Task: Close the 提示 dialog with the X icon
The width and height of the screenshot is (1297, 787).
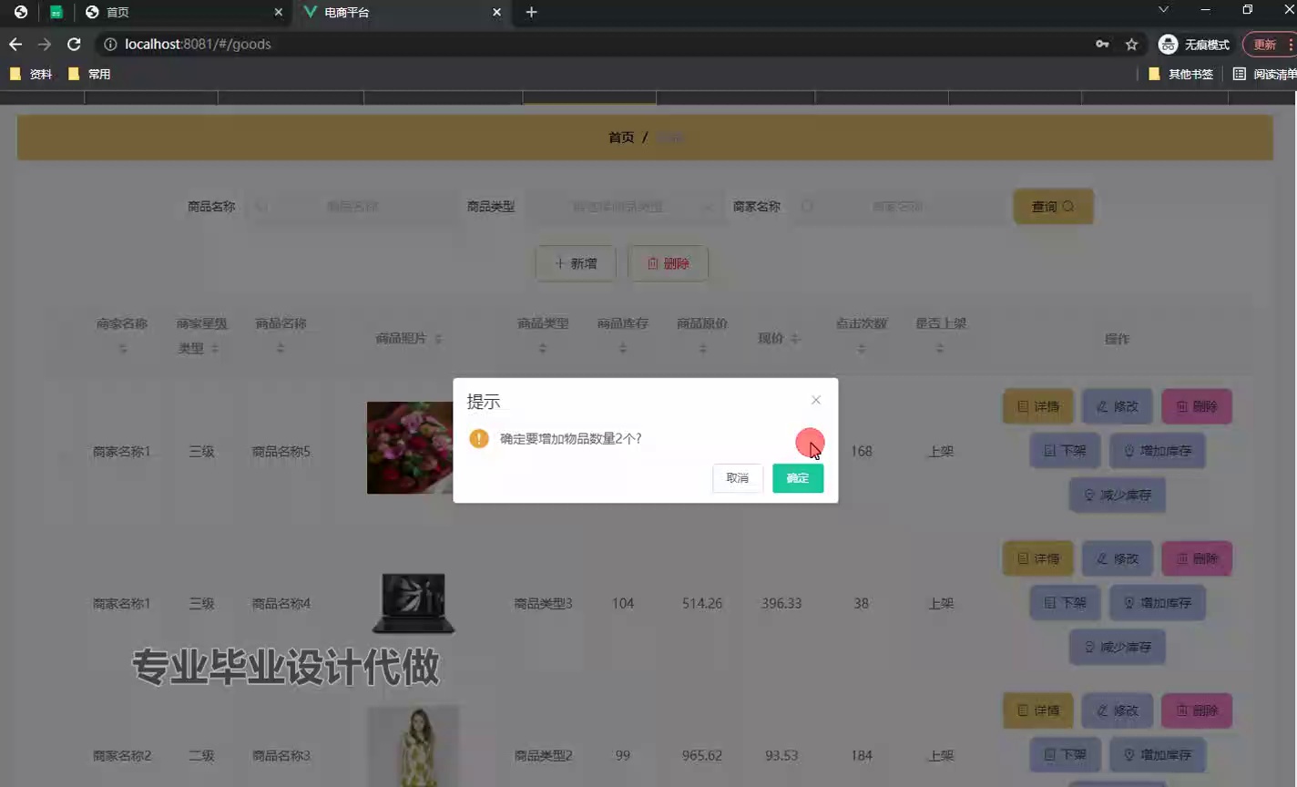Action: [816, 400]
